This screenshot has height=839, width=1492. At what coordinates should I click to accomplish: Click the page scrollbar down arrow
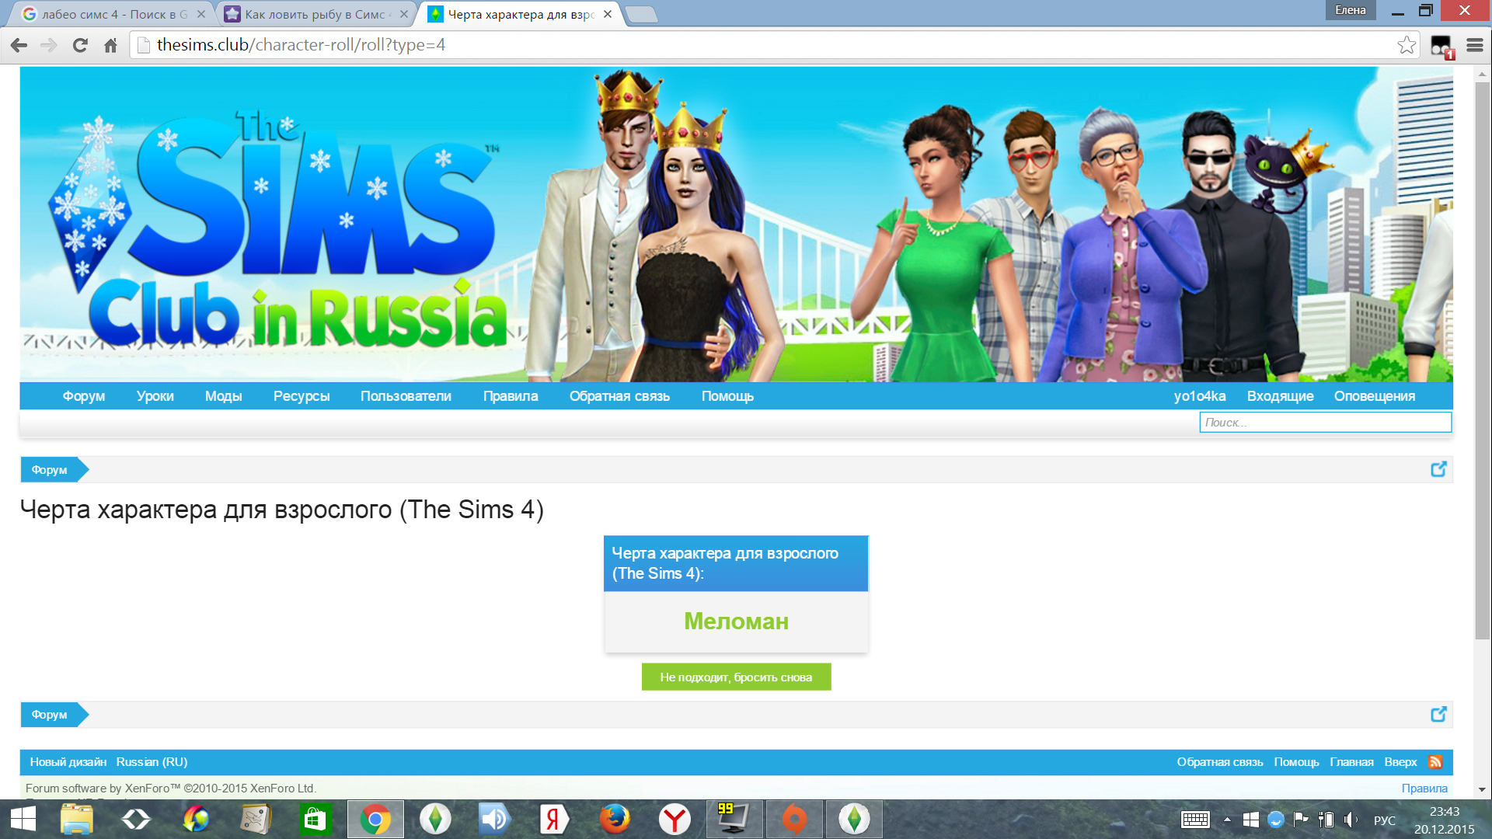click(x=1483, y=790)
